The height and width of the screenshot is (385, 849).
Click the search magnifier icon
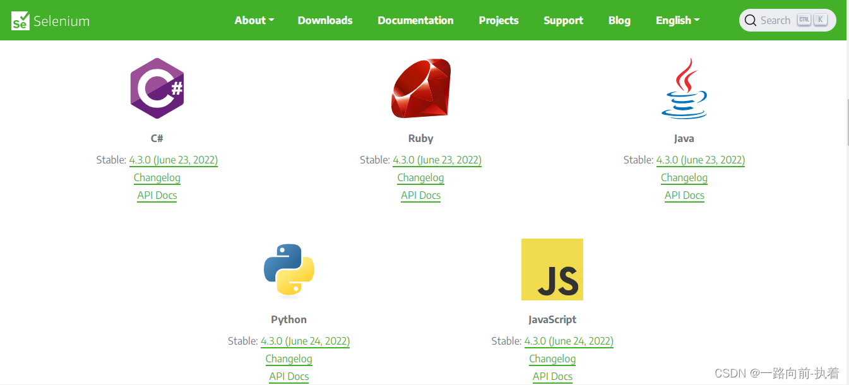pyautogui.click(x=751, y=20)
